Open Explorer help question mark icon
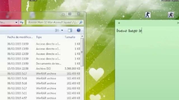This screenshot has width=179, height=100. [x=79, y=30]
